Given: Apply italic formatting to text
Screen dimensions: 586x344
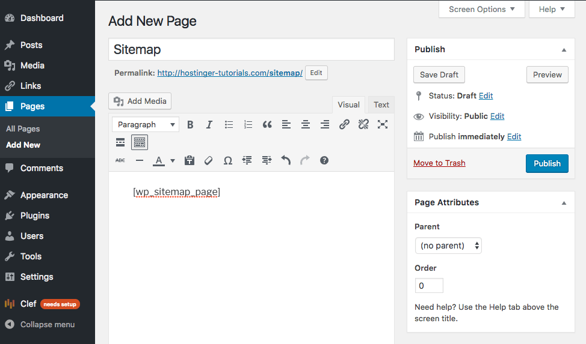Looking at the screenshot, I should [x=209, y=125].
